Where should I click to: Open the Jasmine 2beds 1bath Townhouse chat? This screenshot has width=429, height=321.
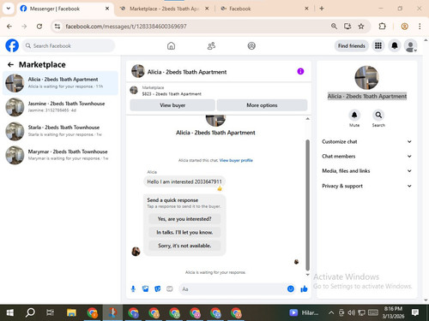click(x=60, y=107)
